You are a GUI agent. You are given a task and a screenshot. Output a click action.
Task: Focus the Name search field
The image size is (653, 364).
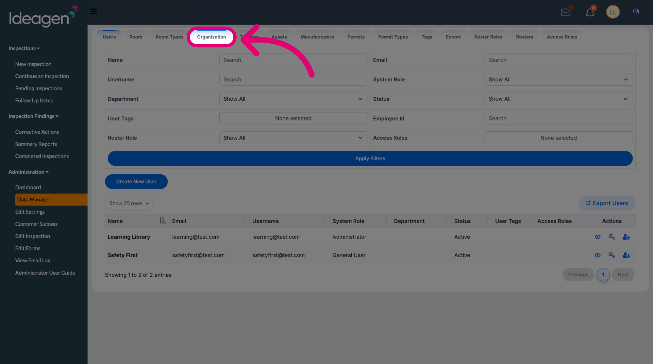(x=293, y=60)
